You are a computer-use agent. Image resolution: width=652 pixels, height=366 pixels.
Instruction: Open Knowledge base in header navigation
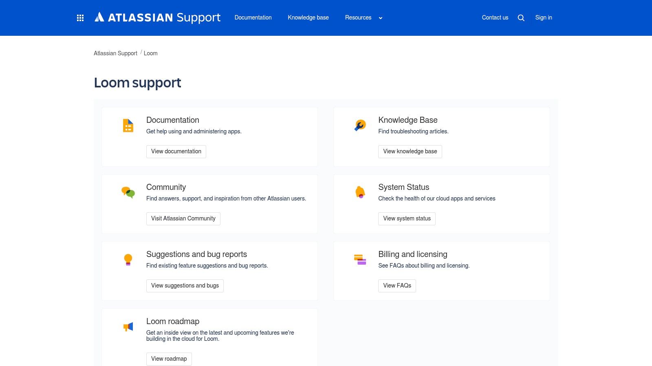pyautogui.click(x=308, y=17)
